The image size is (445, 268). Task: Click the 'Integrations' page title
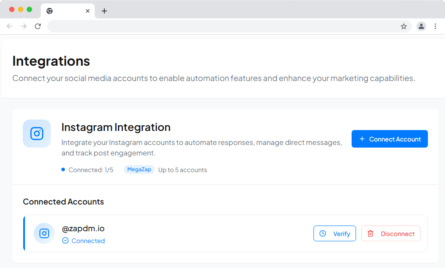(51, 61)
